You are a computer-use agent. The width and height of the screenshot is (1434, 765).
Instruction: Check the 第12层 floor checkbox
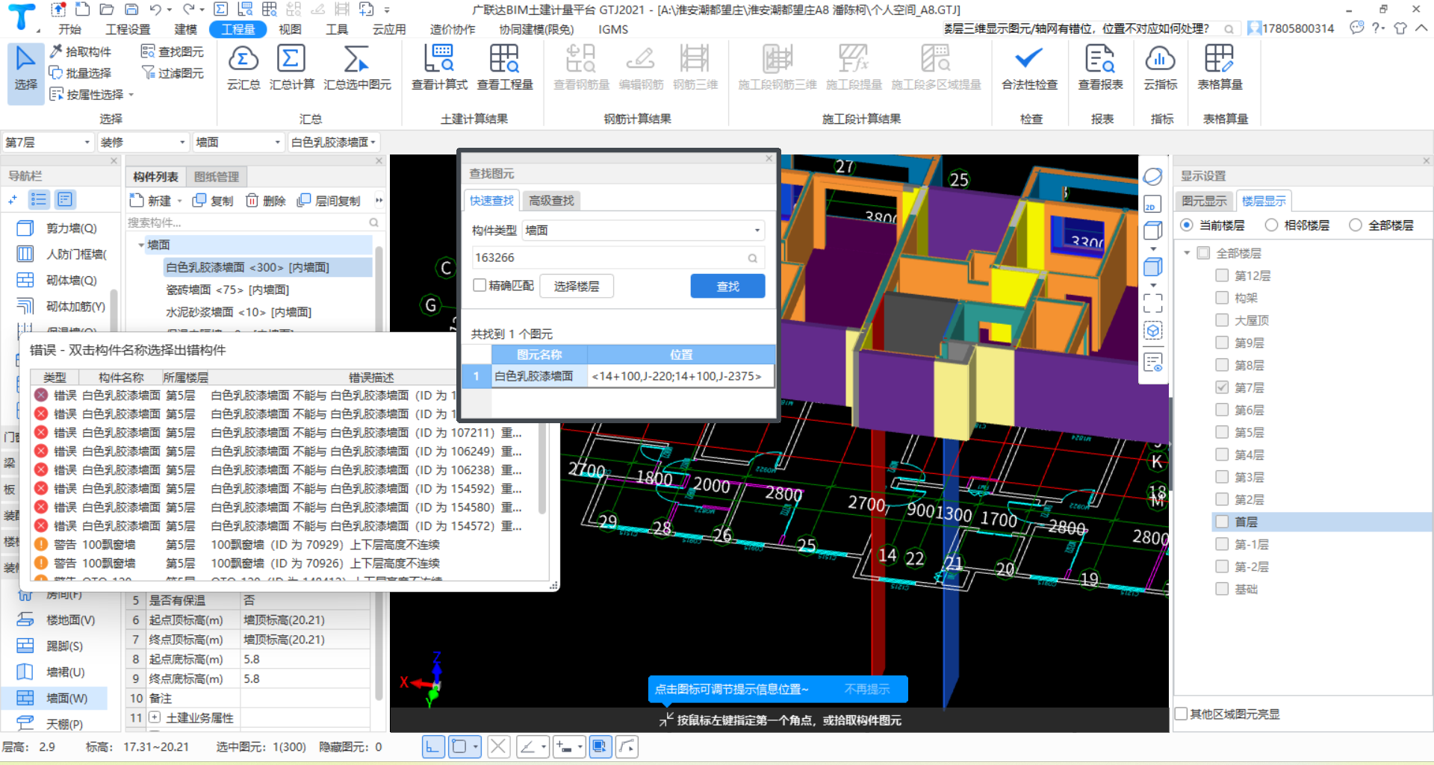coord(1222,275)
